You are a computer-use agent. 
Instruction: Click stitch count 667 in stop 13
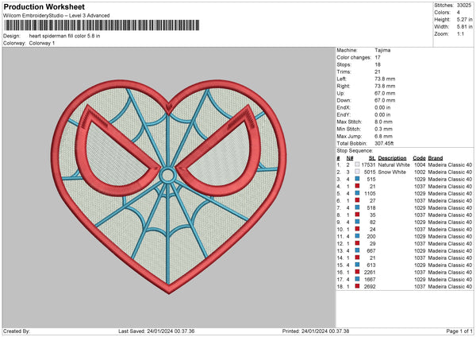(371, 250)
